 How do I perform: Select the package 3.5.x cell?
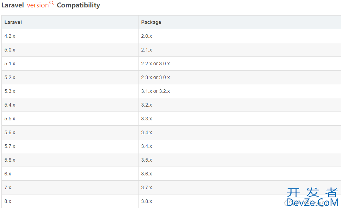(x=147, y=160)
